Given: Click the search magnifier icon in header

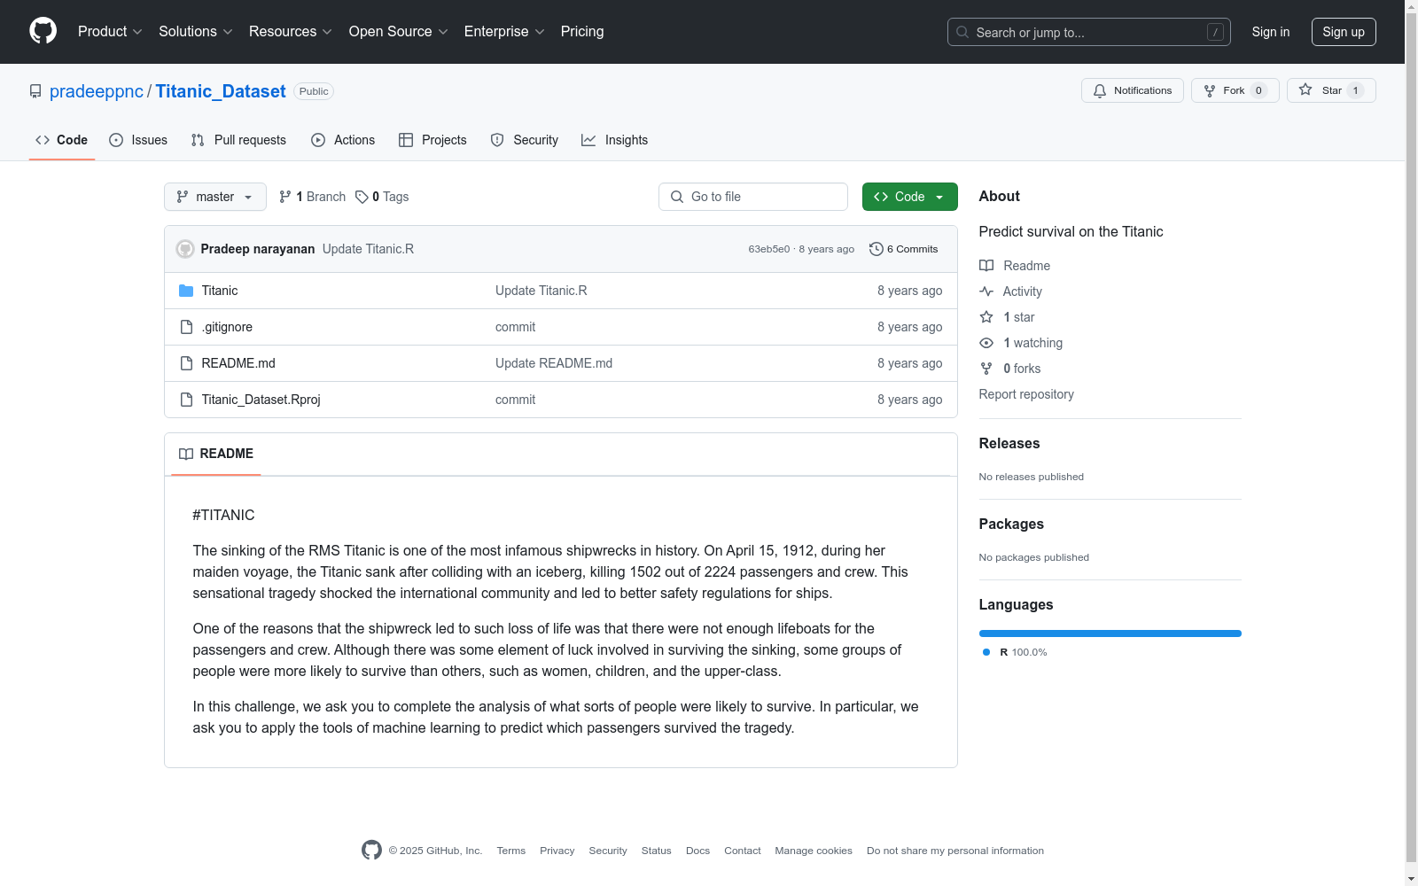Looking at the screenshot, I should 962,32.
